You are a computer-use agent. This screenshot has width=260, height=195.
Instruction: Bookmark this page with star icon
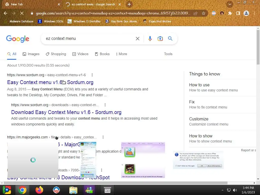tap(204, 13)
